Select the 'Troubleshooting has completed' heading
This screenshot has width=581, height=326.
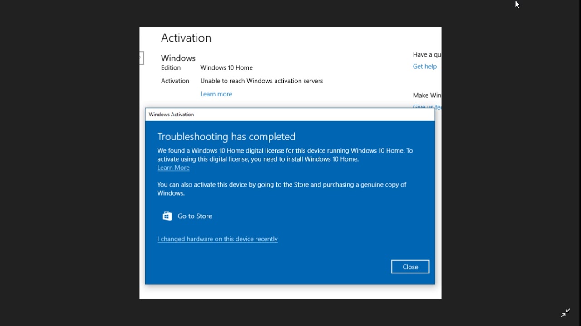226,136
